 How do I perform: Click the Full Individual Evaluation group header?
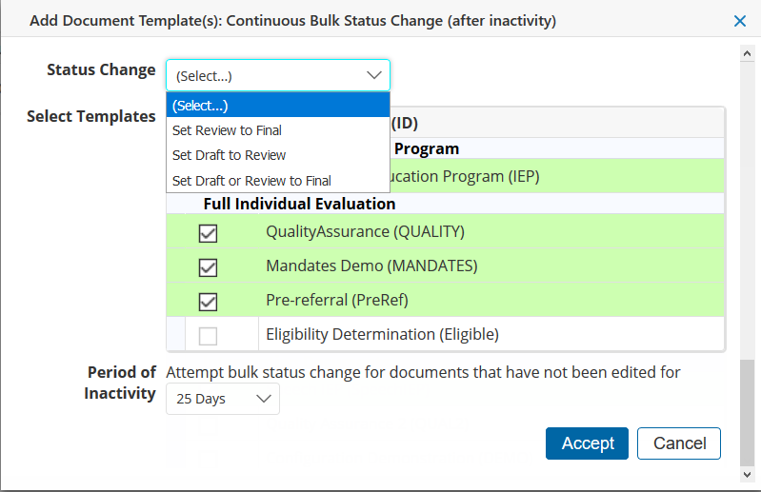299,204
